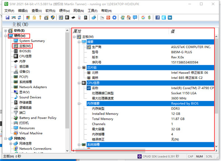Click the padlock icon in toolbar
Image resolution: width=221 pixels, height=161 pixels.
coord(34,17)
